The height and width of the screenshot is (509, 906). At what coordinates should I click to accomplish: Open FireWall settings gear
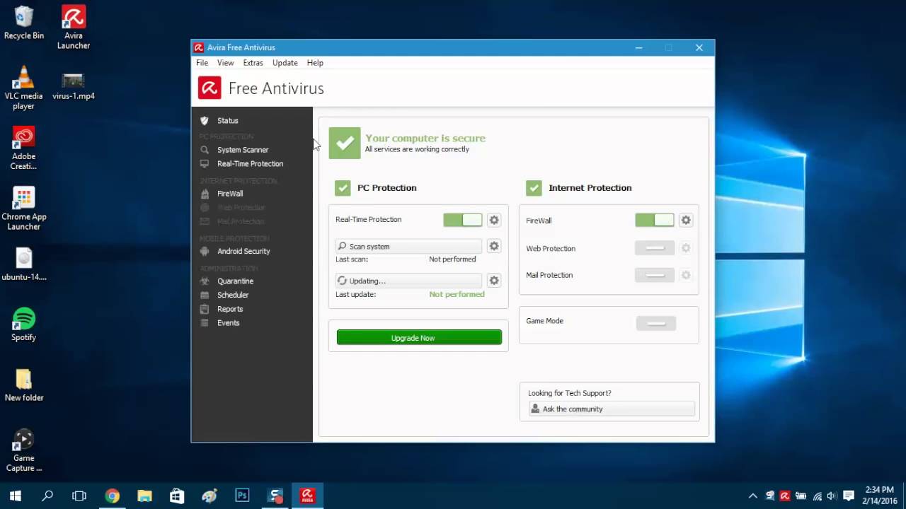click(686, 220)
